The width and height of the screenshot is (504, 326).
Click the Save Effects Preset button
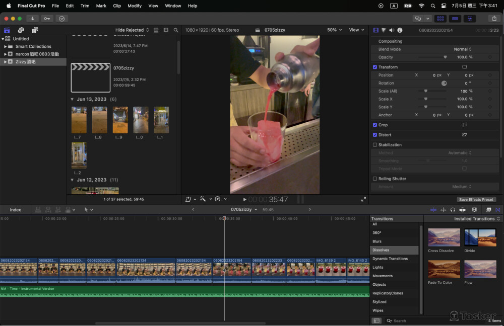click(x=476, y=200)
